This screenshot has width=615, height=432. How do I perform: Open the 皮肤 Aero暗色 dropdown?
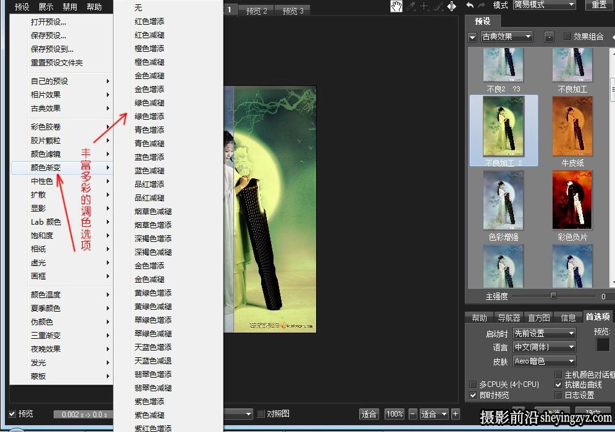pyautogui.click(x=545, y=361)
